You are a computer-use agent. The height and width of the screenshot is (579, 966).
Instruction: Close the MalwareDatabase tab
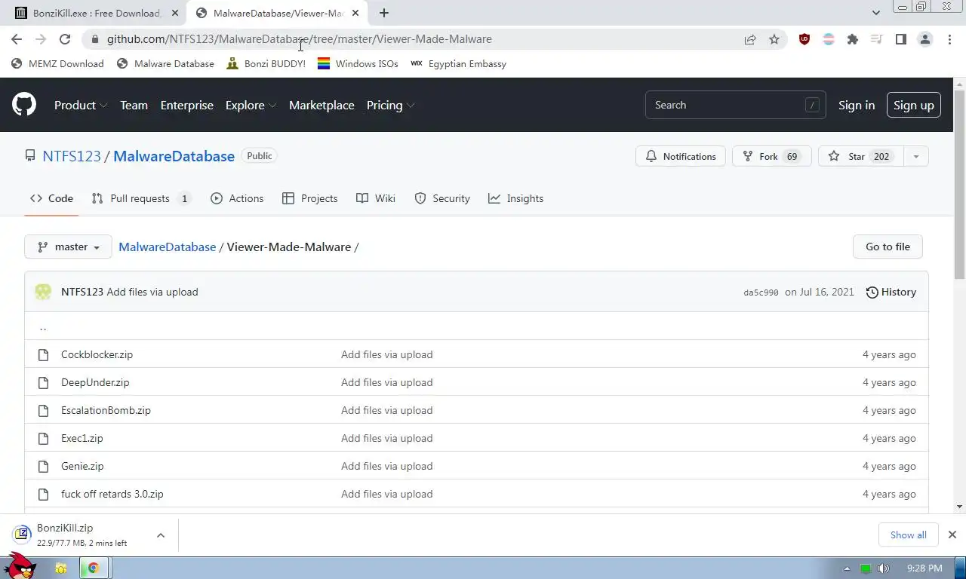355,13
